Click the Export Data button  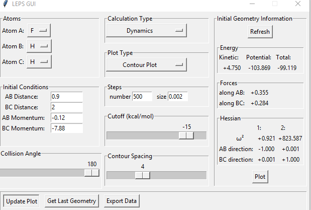[x=121, y=201]
